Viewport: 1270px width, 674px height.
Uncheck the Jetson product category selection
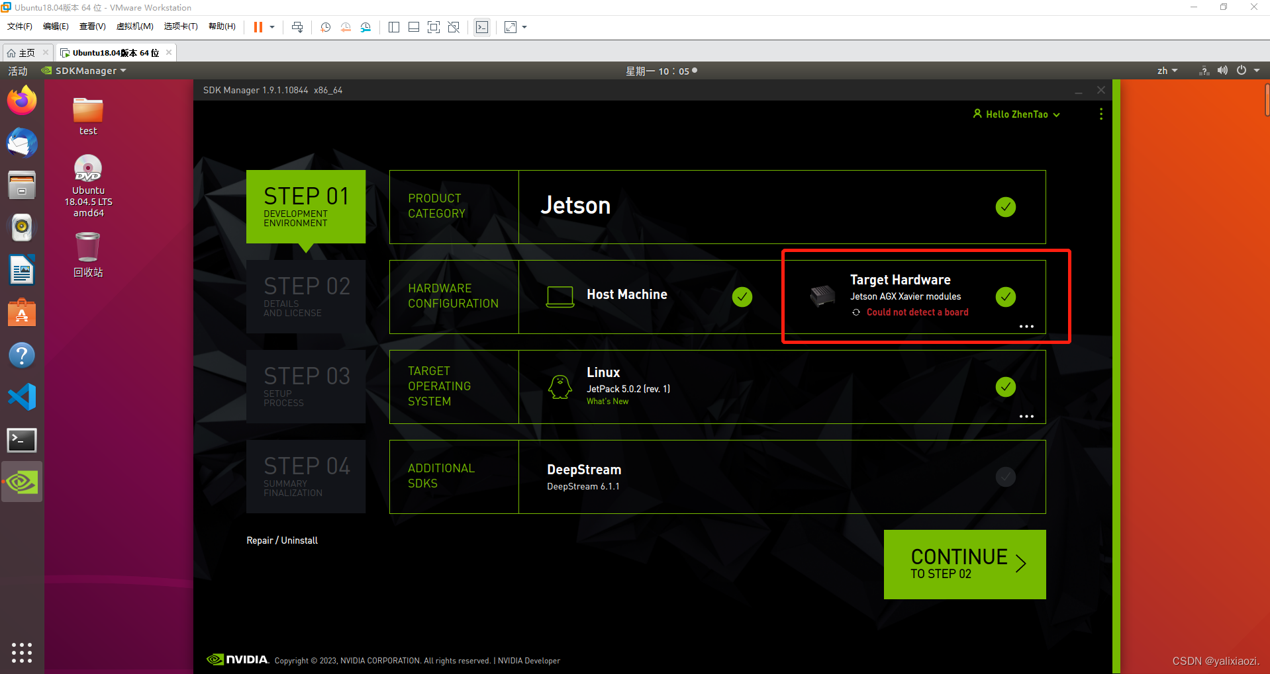tap(1005, 206)
